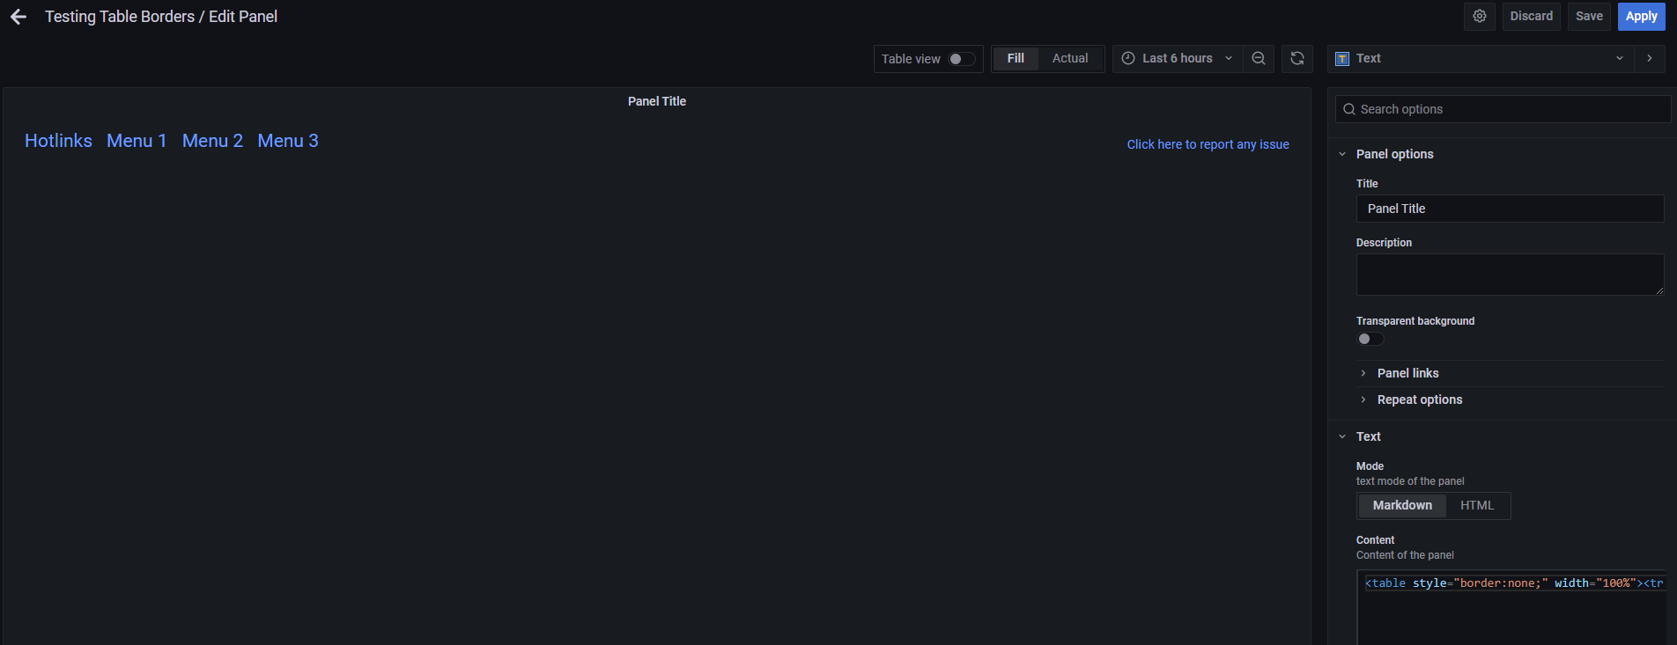Focus the Search options field
The width and height of the screenshot is (1677, 645).
pyautogui.click(x=1503, y=109)
